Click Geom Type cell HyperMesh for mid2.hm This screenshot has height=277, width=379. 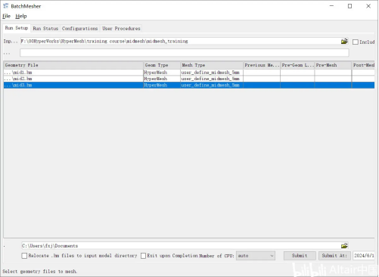coord(162,79)
